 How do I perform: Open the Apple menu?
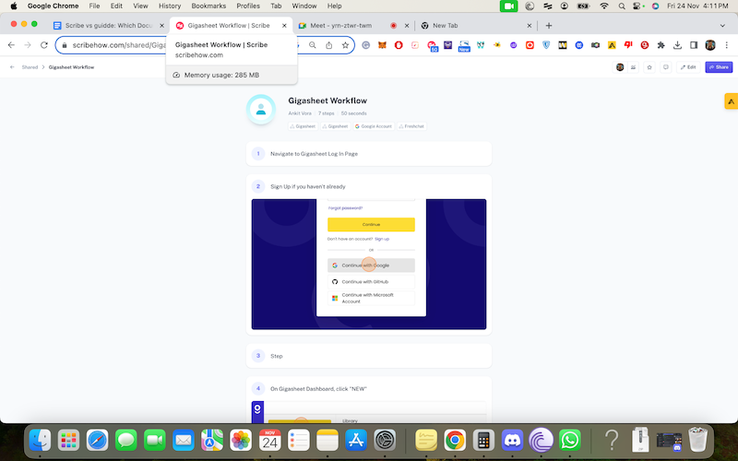point(14,6)
